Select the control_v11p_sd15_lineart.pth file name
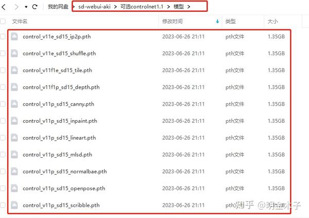 (59, 138)
